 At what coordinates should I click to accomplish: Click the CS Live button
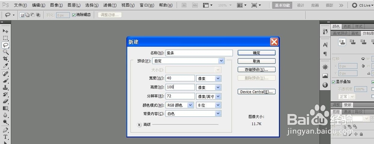[x=363, y=5]
